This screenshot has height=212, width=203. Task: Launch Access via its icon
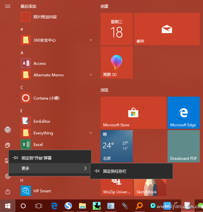coord(26,63)
